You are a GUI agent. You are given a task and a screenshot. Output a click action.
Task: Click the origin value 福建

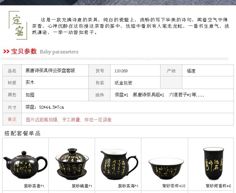[x=191, y=71]
